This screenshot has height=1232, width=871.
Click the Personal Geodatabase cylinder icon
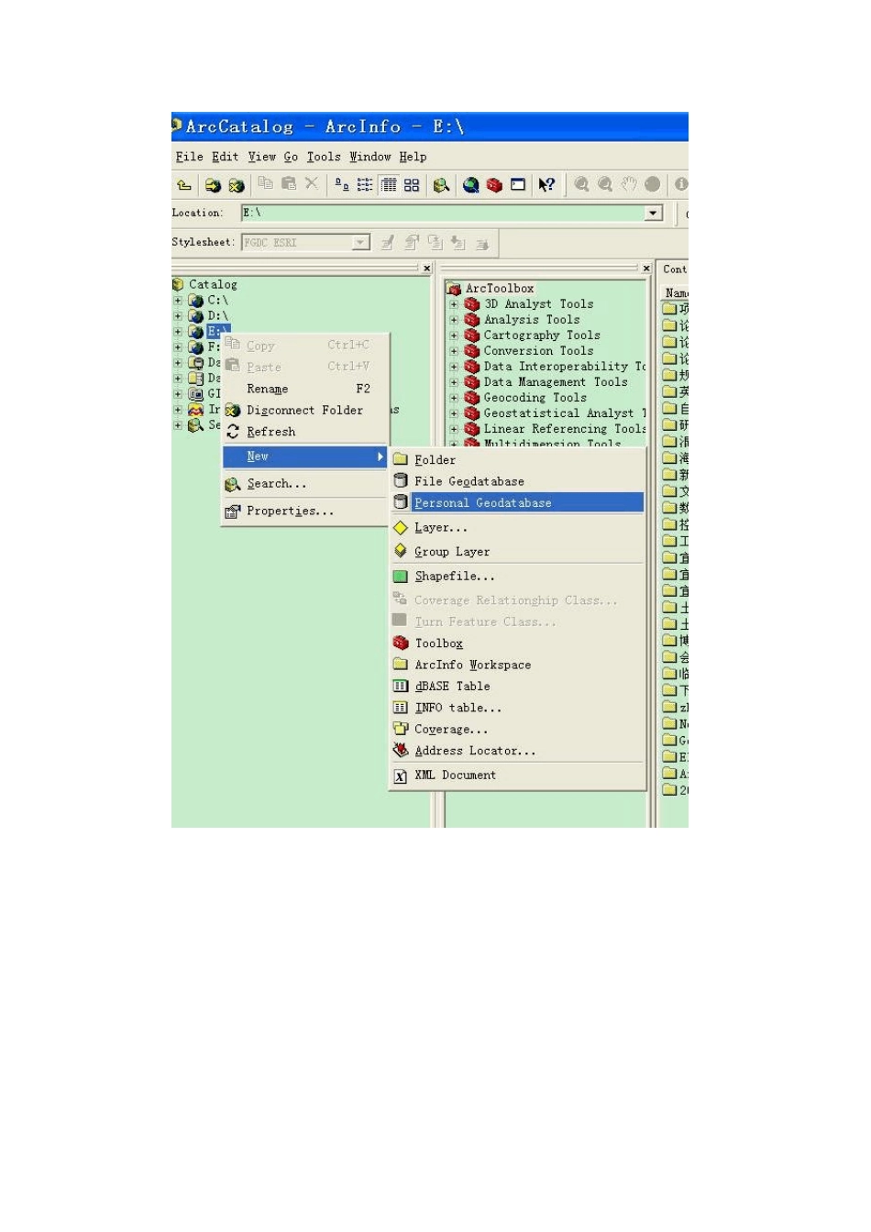[401, 502]
